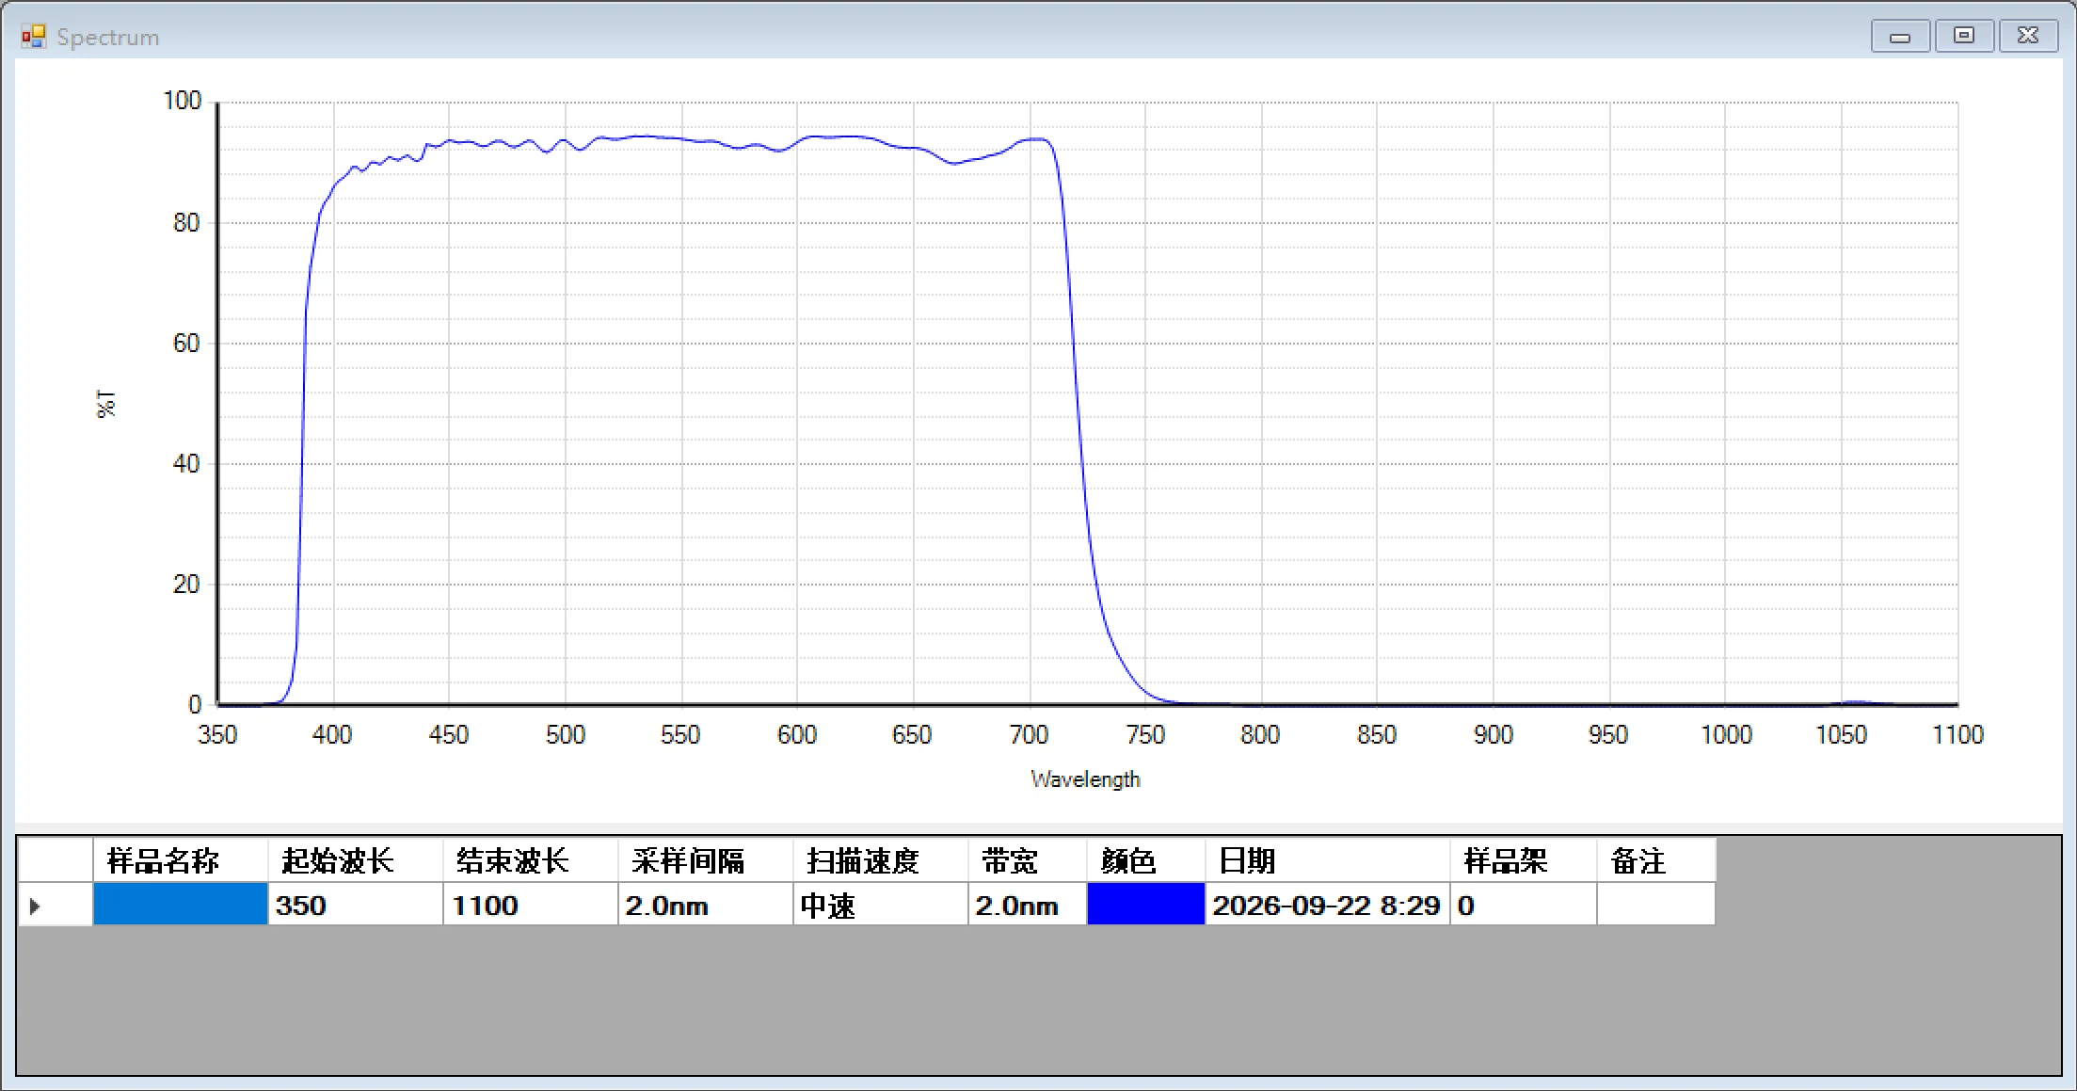Image resolution: width=2077 pixels, height=1091 pixels.
Task: Click the Spectrum window app icon
Action: click(34, 37)
